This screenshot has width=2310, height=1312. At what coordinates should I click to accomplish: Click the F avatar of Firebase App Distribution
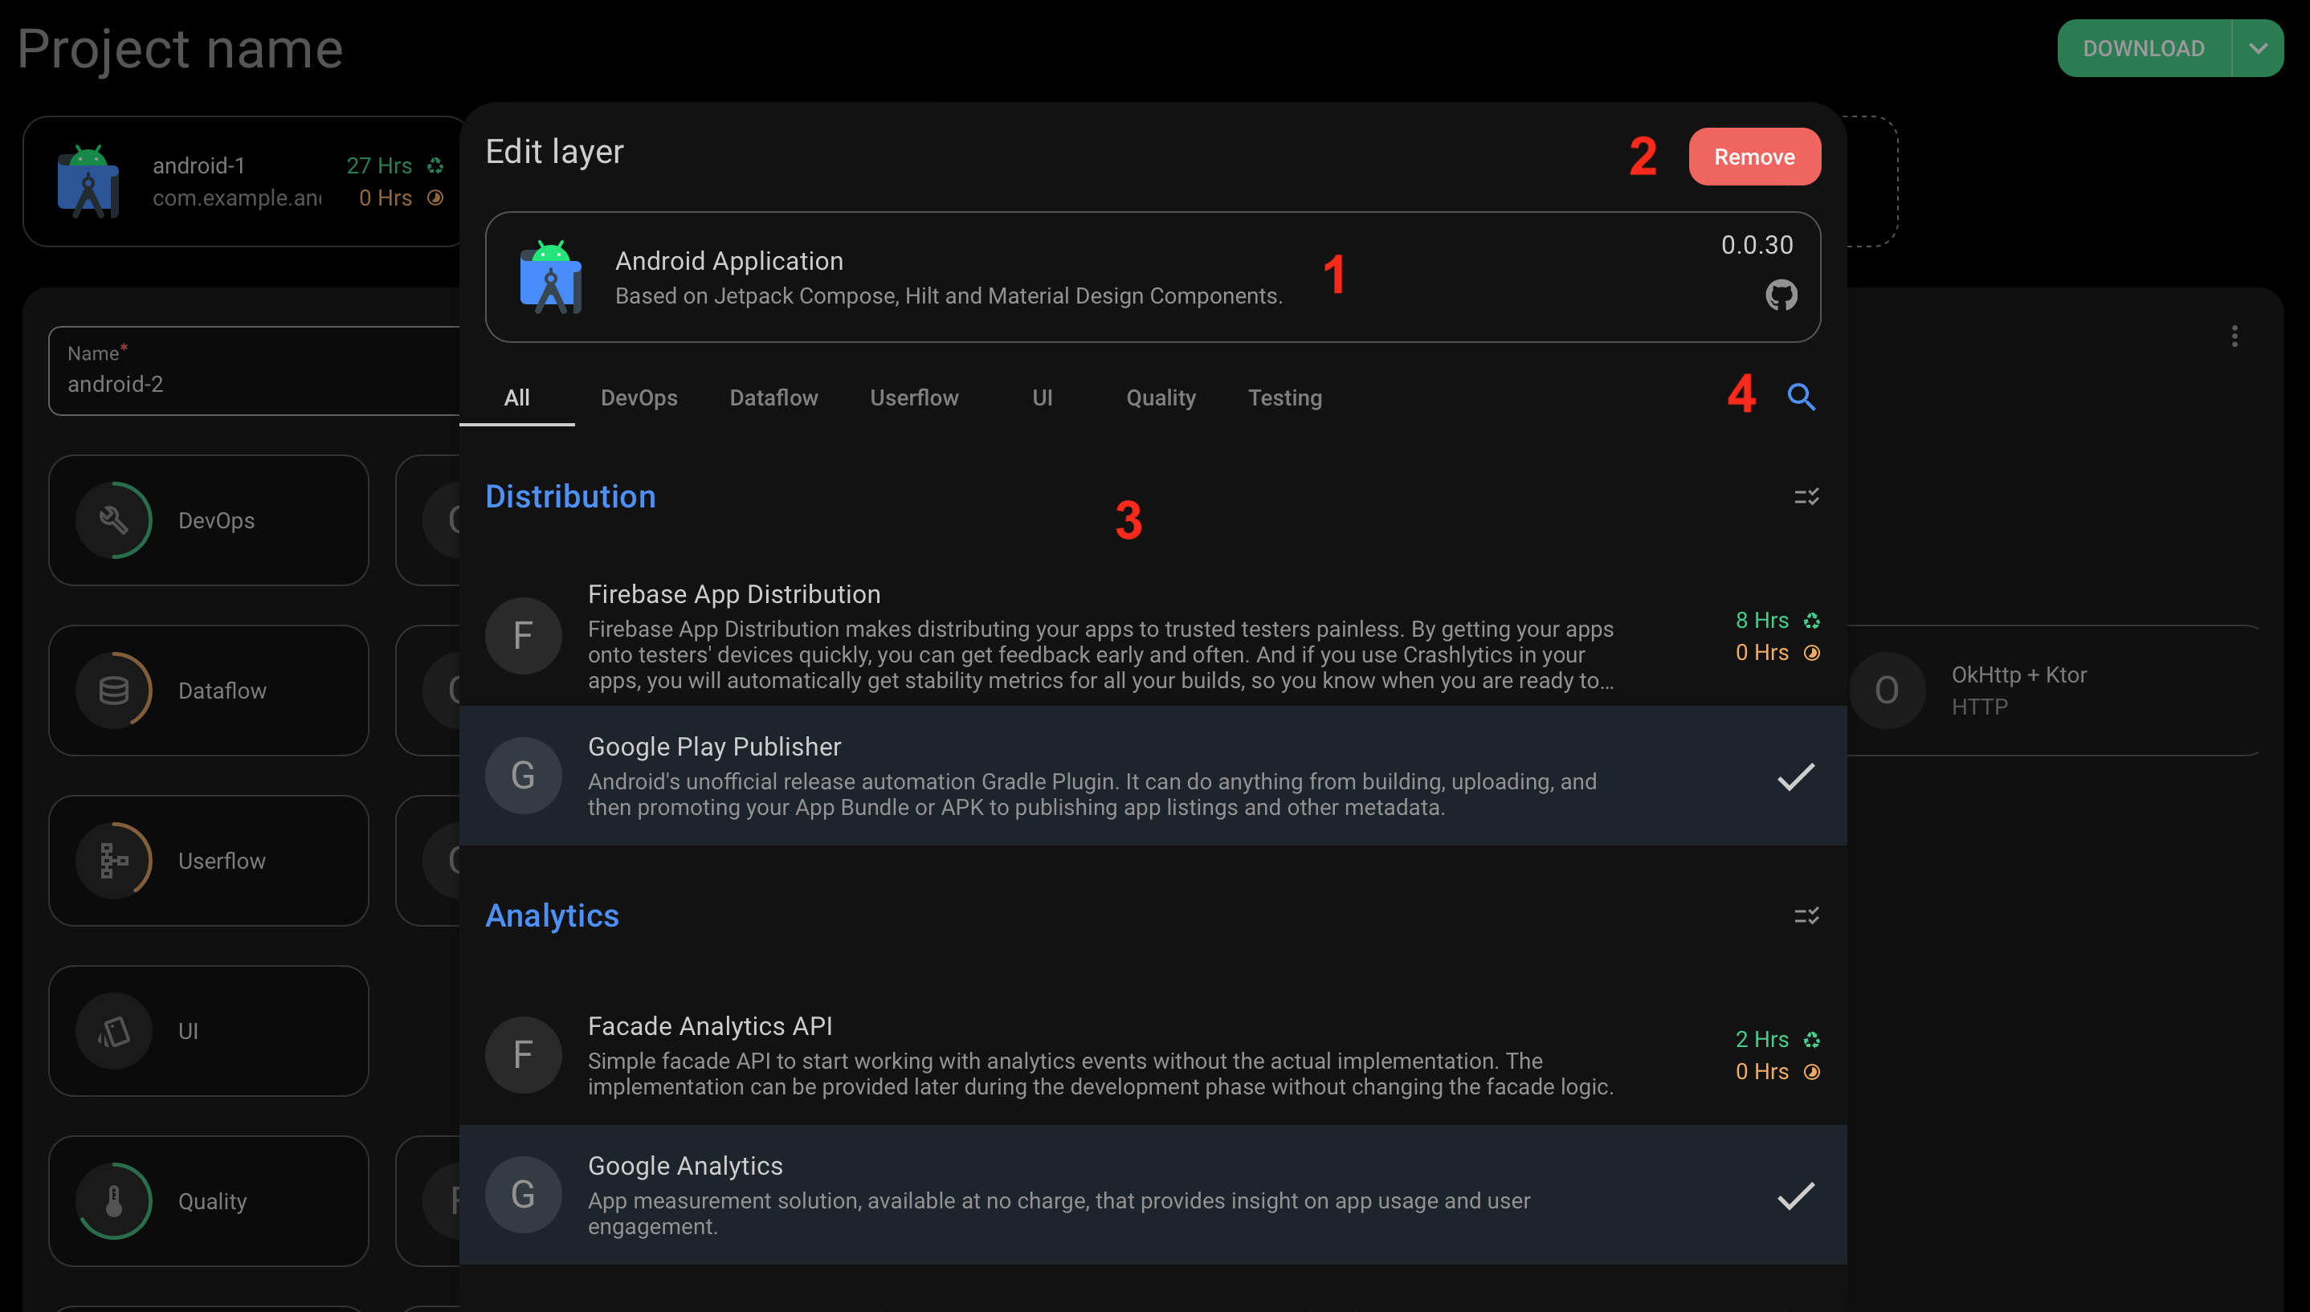(x=523, y=636)
